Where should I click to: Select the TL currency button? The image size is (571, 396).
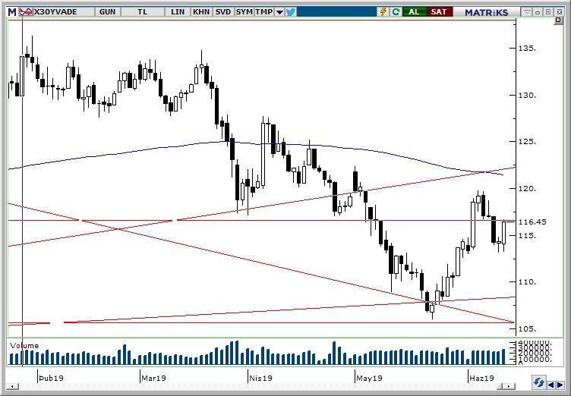(x=143, y=12)
